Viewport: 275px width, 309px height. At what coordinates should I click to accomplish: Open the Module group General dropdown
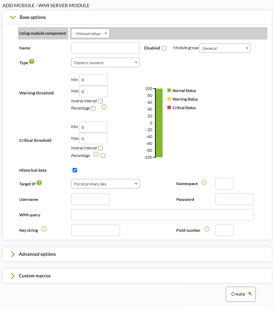click(x=225, y=48)
